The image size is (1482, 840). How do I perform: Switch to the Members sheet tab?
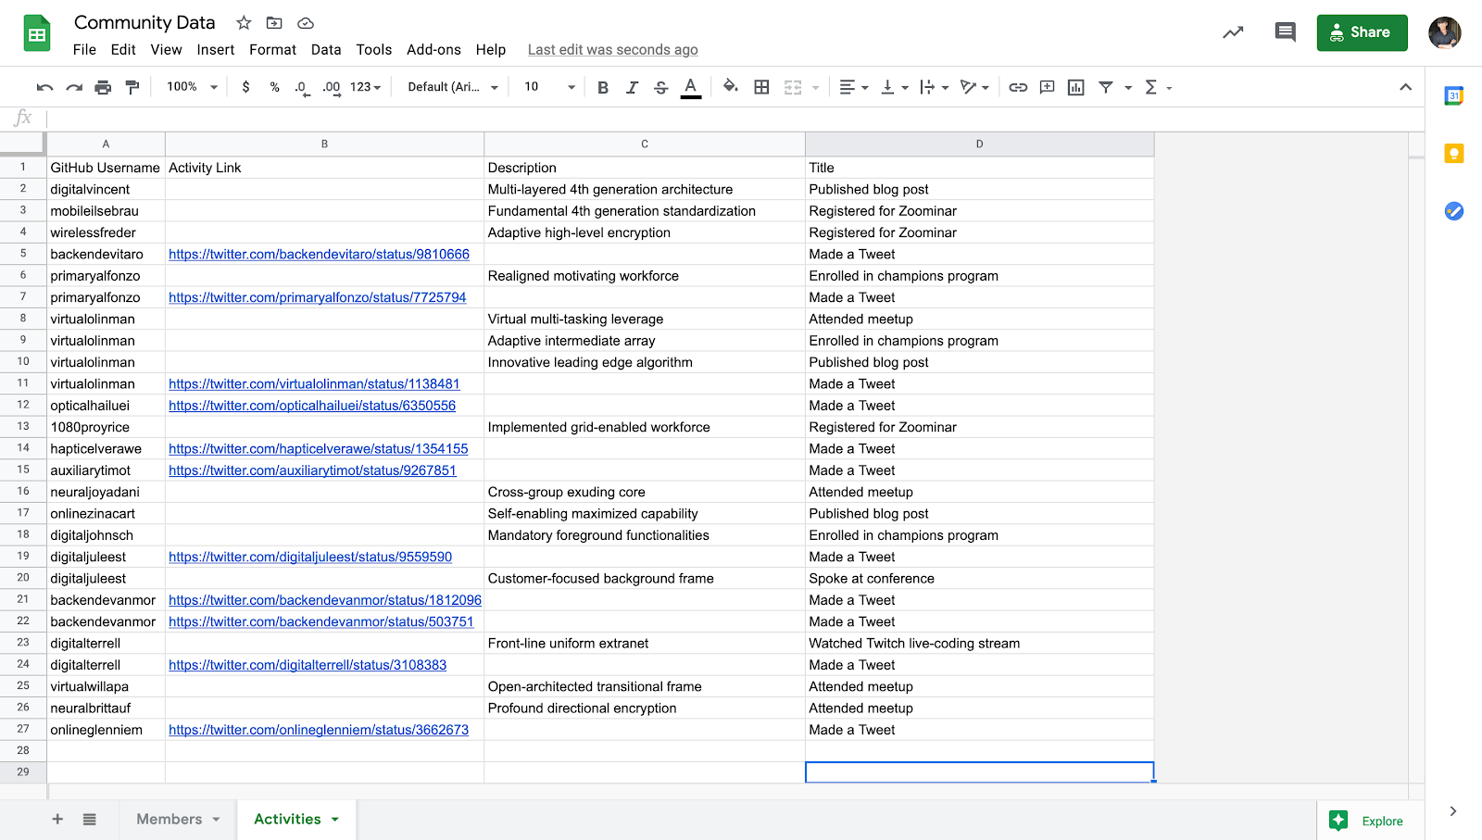170,819
